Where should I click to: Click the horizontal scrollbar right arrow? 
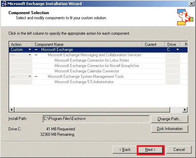(185, 110)
